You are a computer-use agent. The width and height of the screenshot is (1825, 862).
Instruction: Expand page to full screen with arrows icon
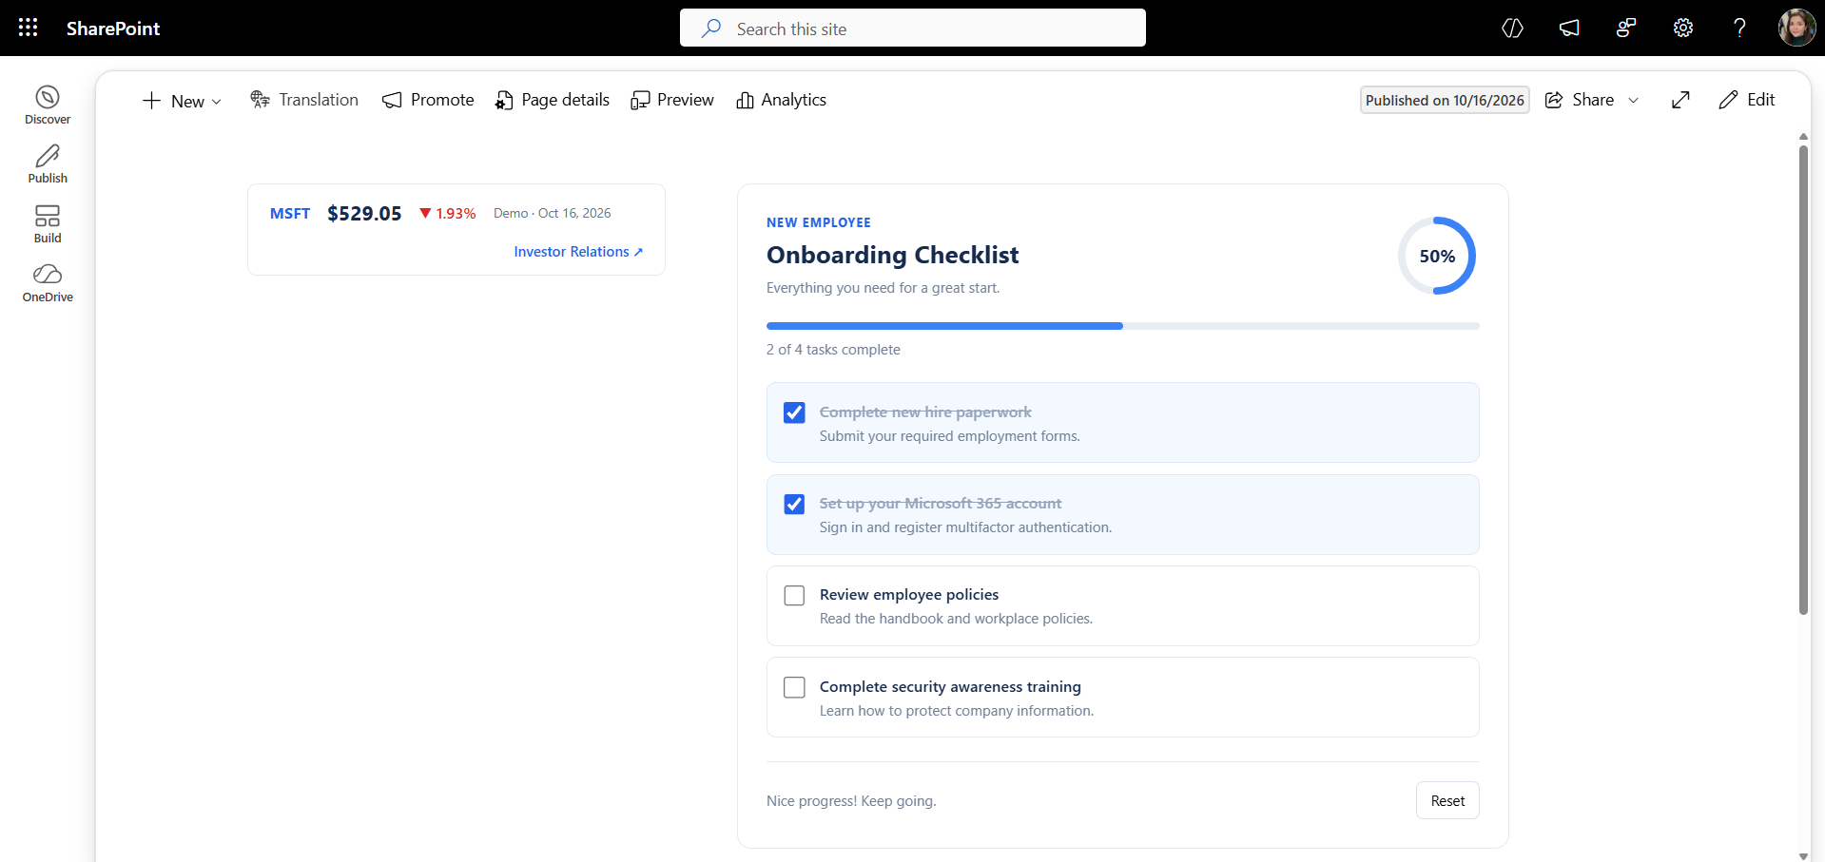tap(1680, 100)
